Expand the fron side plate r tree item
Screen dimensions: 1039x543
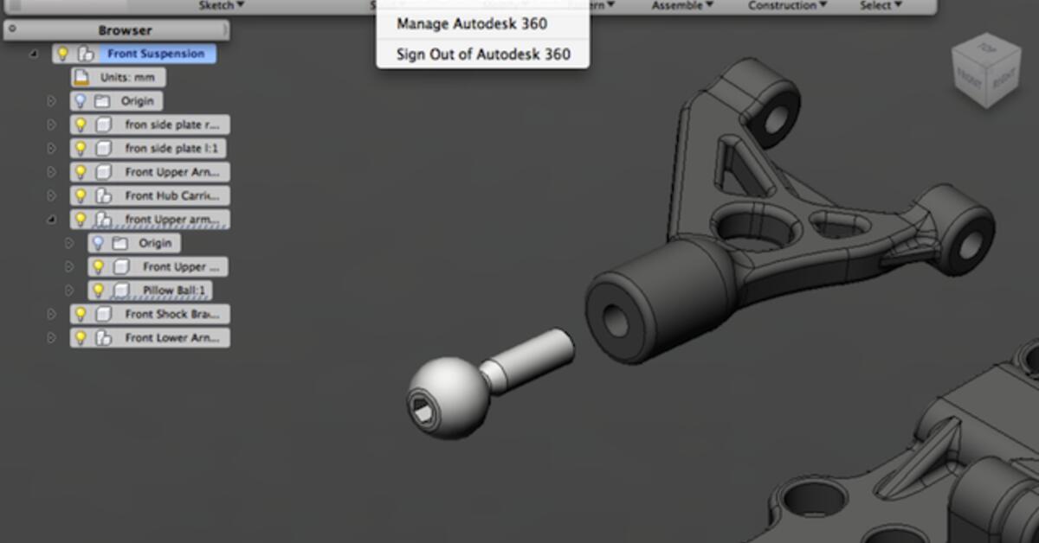50,125
